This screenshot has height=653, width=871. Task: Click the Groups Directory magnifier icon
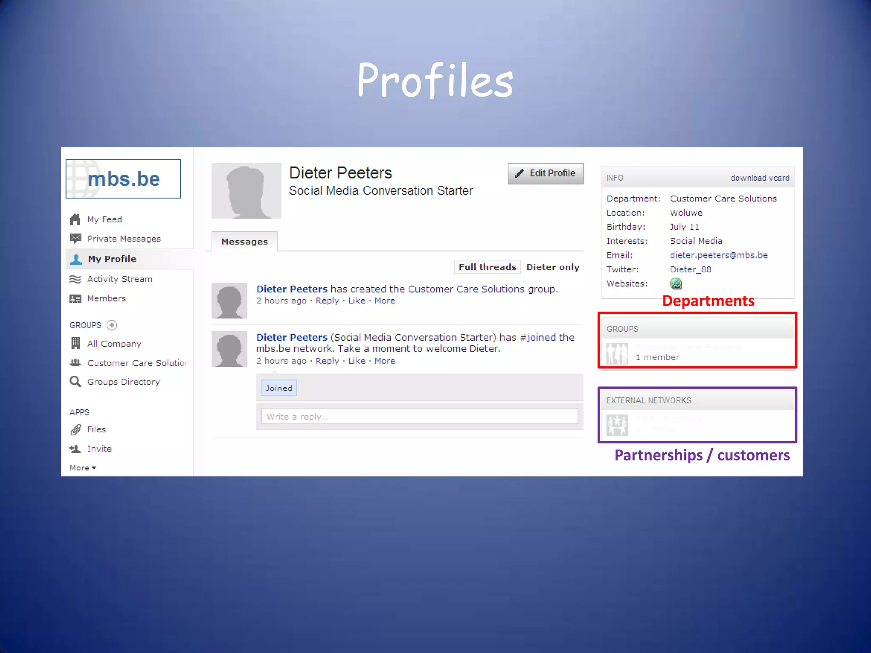click(75, 381)
